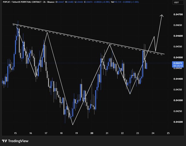Screen dimensions: 186x146
Task: Click the 0.04550 price axis label
Action: 178,47
